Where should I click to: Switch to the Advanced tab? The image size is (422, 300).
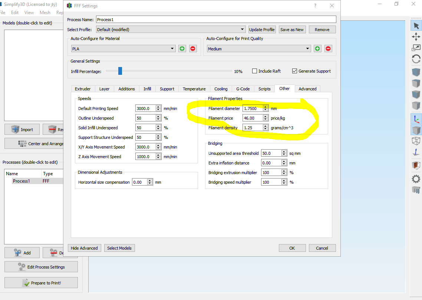(x=307, y=89)
